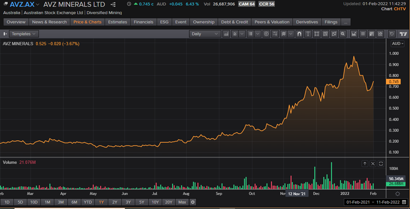Screen dimensions: 410x209
Task: Open the dropdown beside wavy lines icon
Action: [290, 34]
